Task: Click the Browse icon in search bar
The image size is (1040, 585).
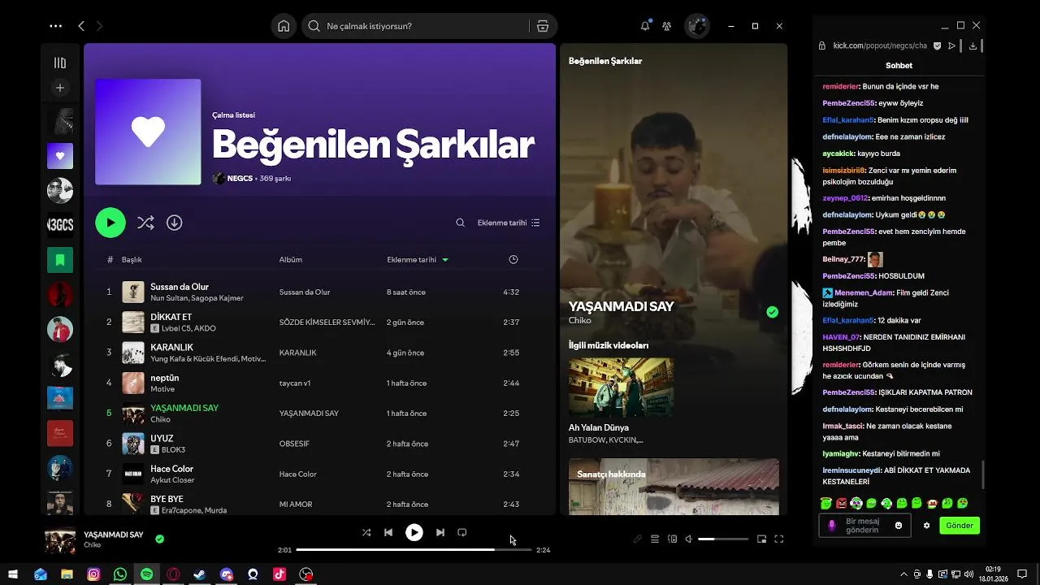Action: 542,26
